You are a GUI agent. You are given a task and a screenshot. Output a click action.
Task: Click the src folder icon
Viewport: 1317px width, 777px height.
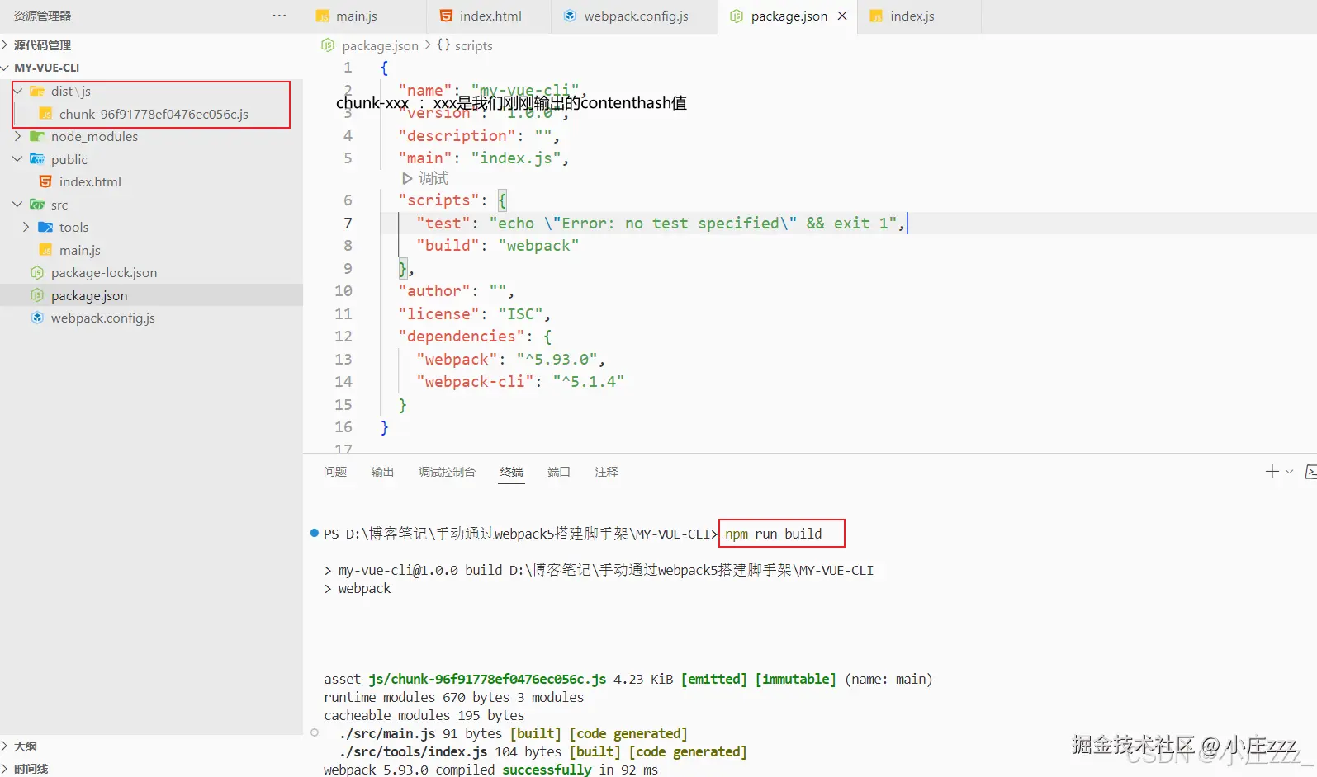point(37,205)
